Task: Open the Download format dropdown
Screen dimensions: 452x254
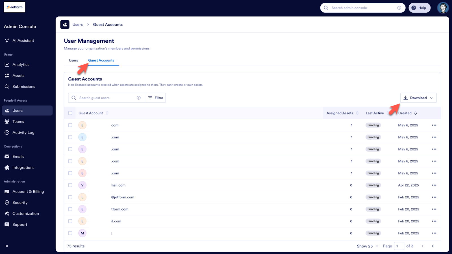Action: 431,98
